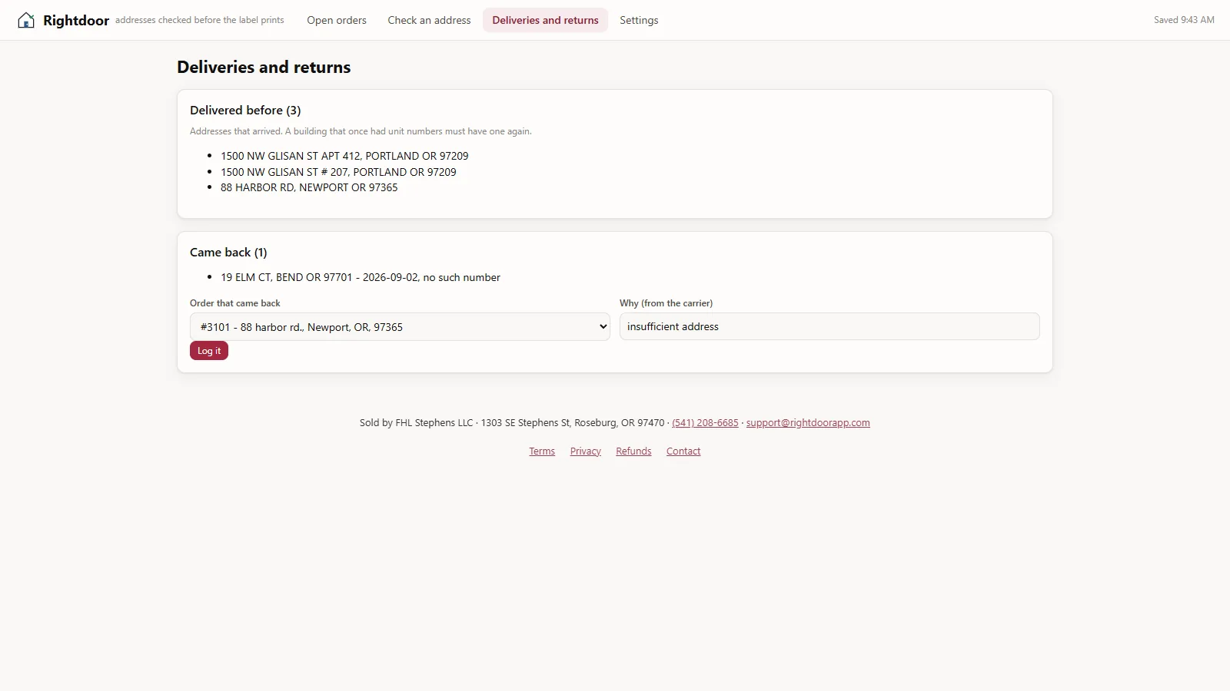Call the (541) 208-6685 phone link
The width and height of the screenshot is (1230, 691).
pyautogui.click(x=705, y=423)
